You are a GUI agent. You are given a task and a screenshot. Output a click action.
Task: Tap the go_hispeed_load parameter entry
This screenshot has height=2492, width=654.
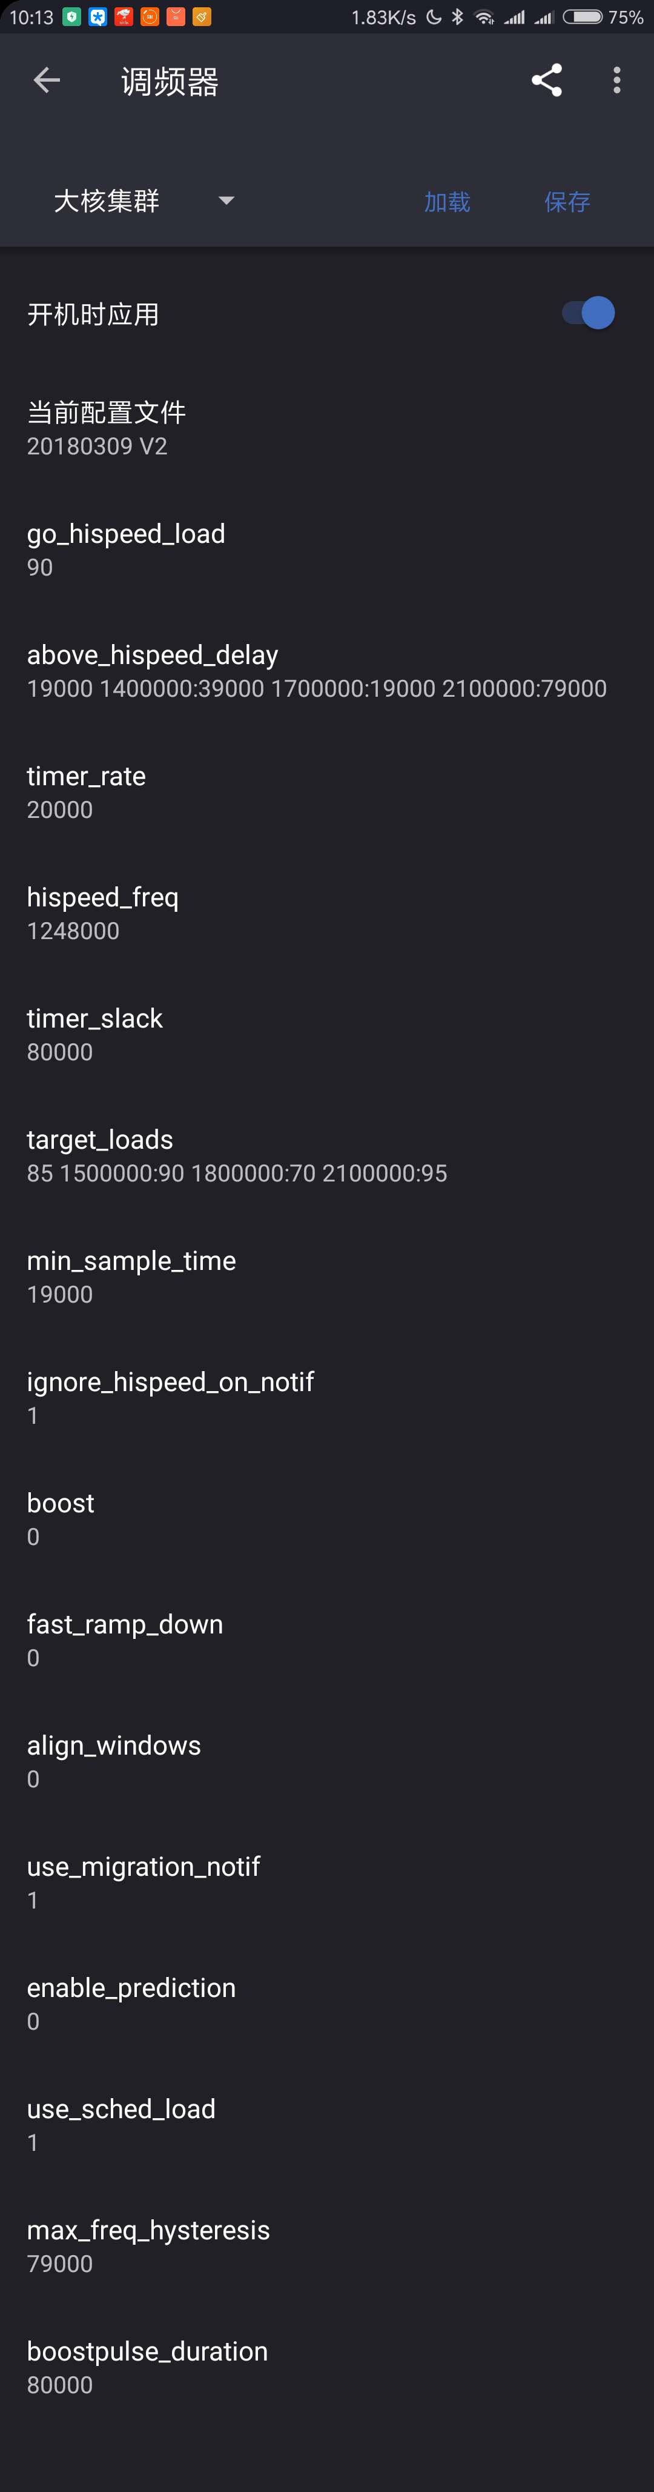point(126,548)
